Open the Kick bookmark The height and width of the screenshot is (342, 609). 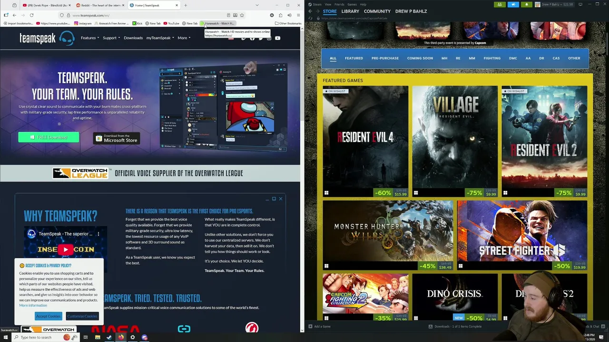click(138, 23)
